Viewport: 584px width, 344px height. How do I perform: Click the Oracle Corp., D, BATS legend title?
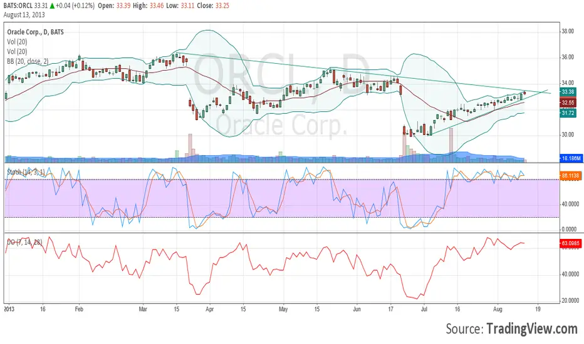coord(35,32)
